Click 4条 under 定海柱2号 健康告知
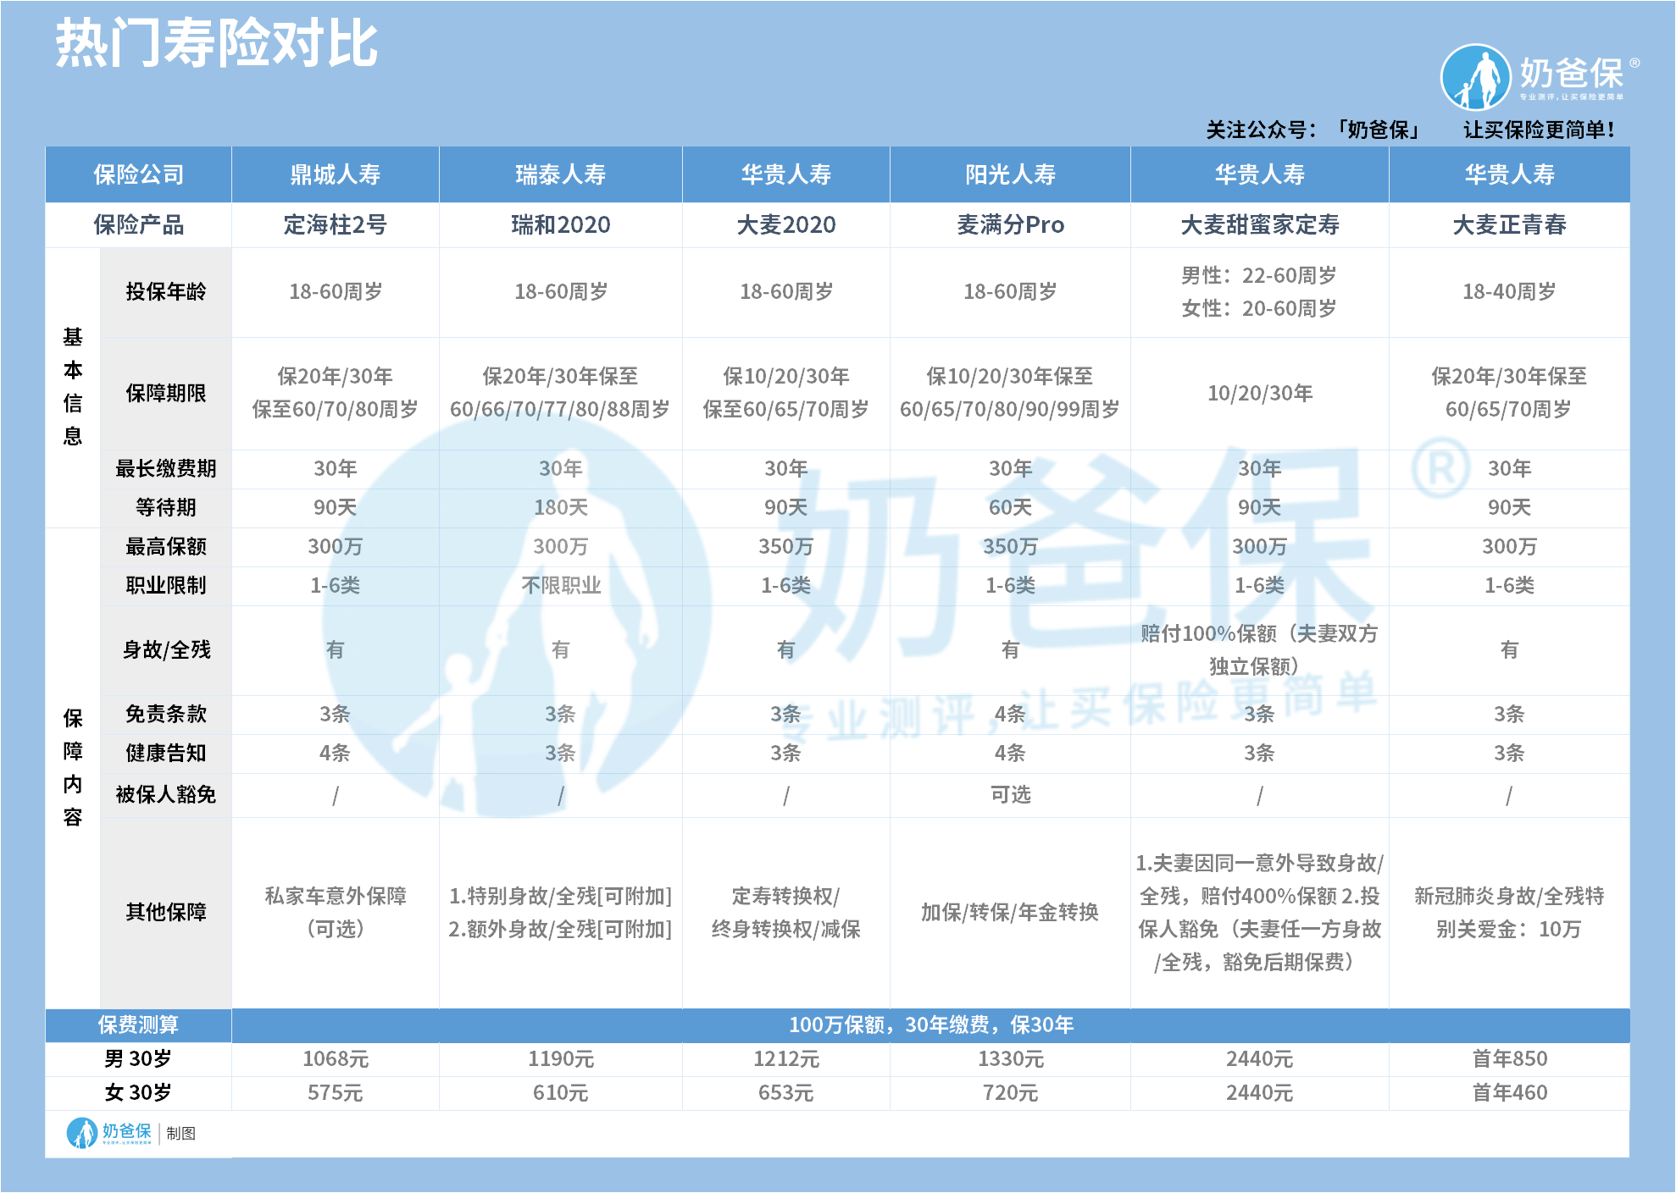 point(336,753)
